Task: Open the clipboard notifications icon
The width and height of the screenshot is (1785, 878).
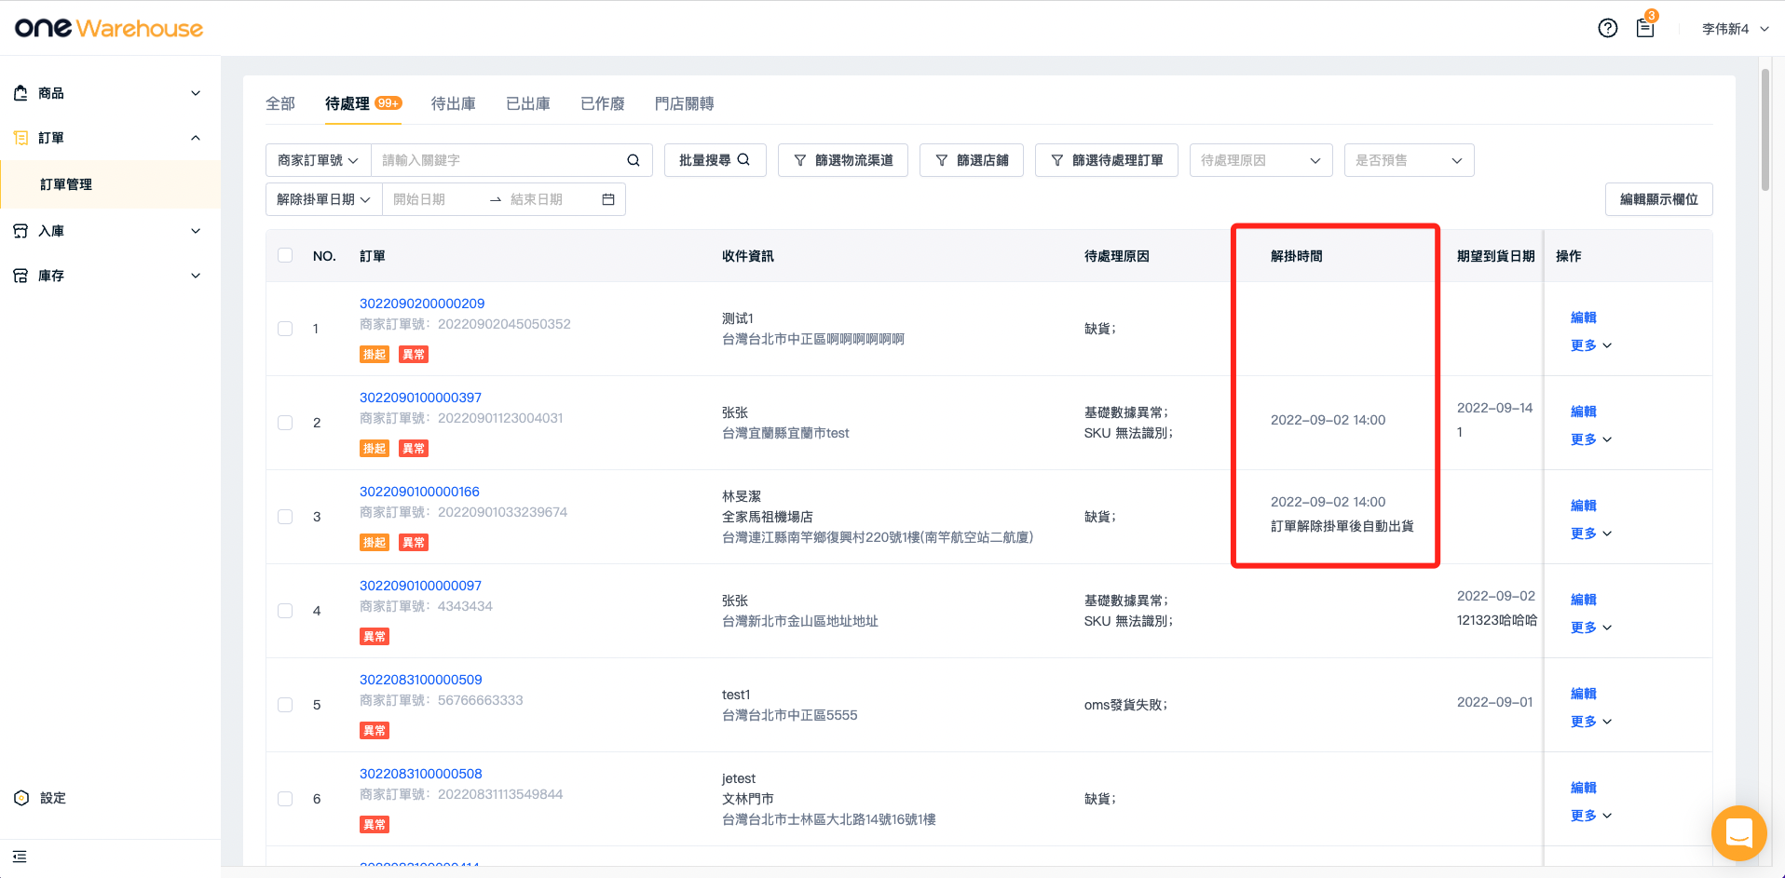Action: tap(1645, 28)
